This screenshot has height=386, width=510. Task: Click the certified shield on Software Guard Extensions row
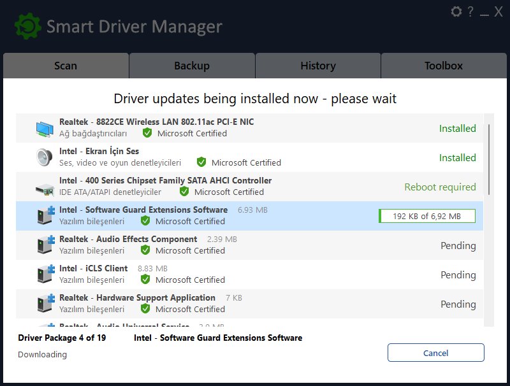coord(145,221)
